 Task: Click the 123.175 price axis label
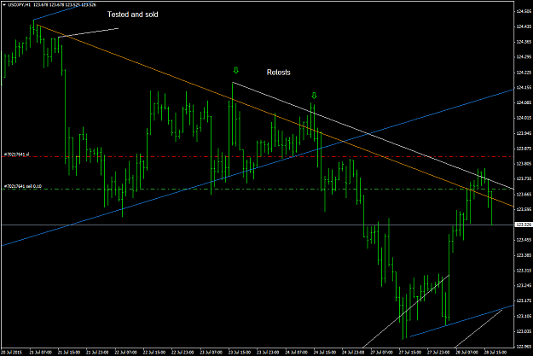(524, 301)
